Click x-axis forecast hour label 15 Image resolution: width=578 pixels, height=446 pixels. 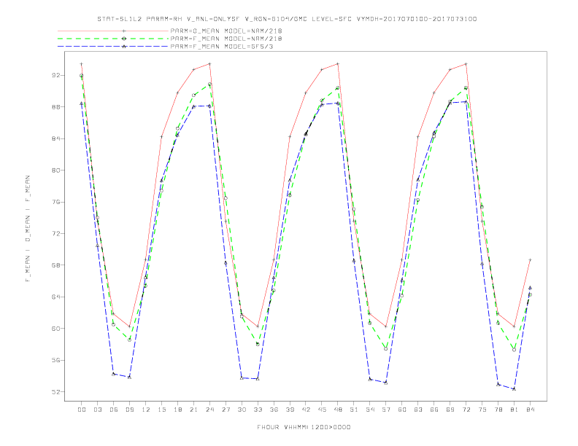[161, 410]
